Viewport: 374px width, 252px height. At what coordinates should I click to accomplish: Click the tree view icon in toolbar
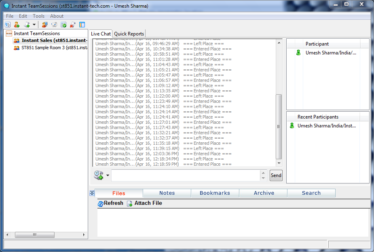(8, 25)
